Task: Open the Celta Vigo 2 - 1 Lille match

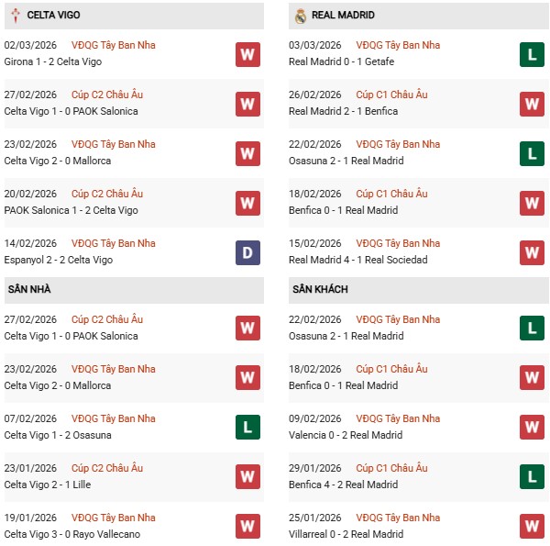Action: click(47, 485)
